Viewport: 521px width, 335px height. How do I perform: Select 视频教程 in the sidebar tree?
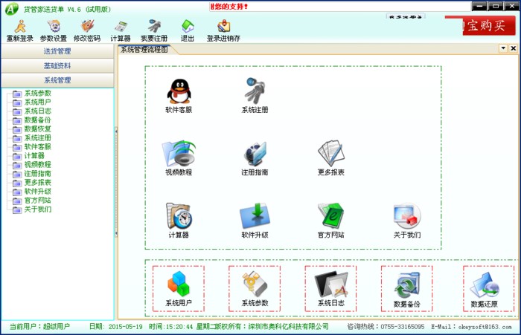tap(37, 165)
